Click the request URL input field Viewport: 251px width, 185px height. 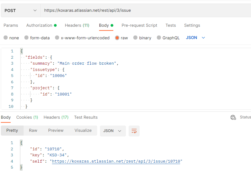[146, 11]
